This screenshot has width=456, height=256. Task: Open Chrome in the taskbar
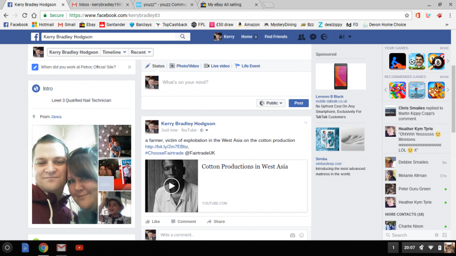(x=43, y=248)
